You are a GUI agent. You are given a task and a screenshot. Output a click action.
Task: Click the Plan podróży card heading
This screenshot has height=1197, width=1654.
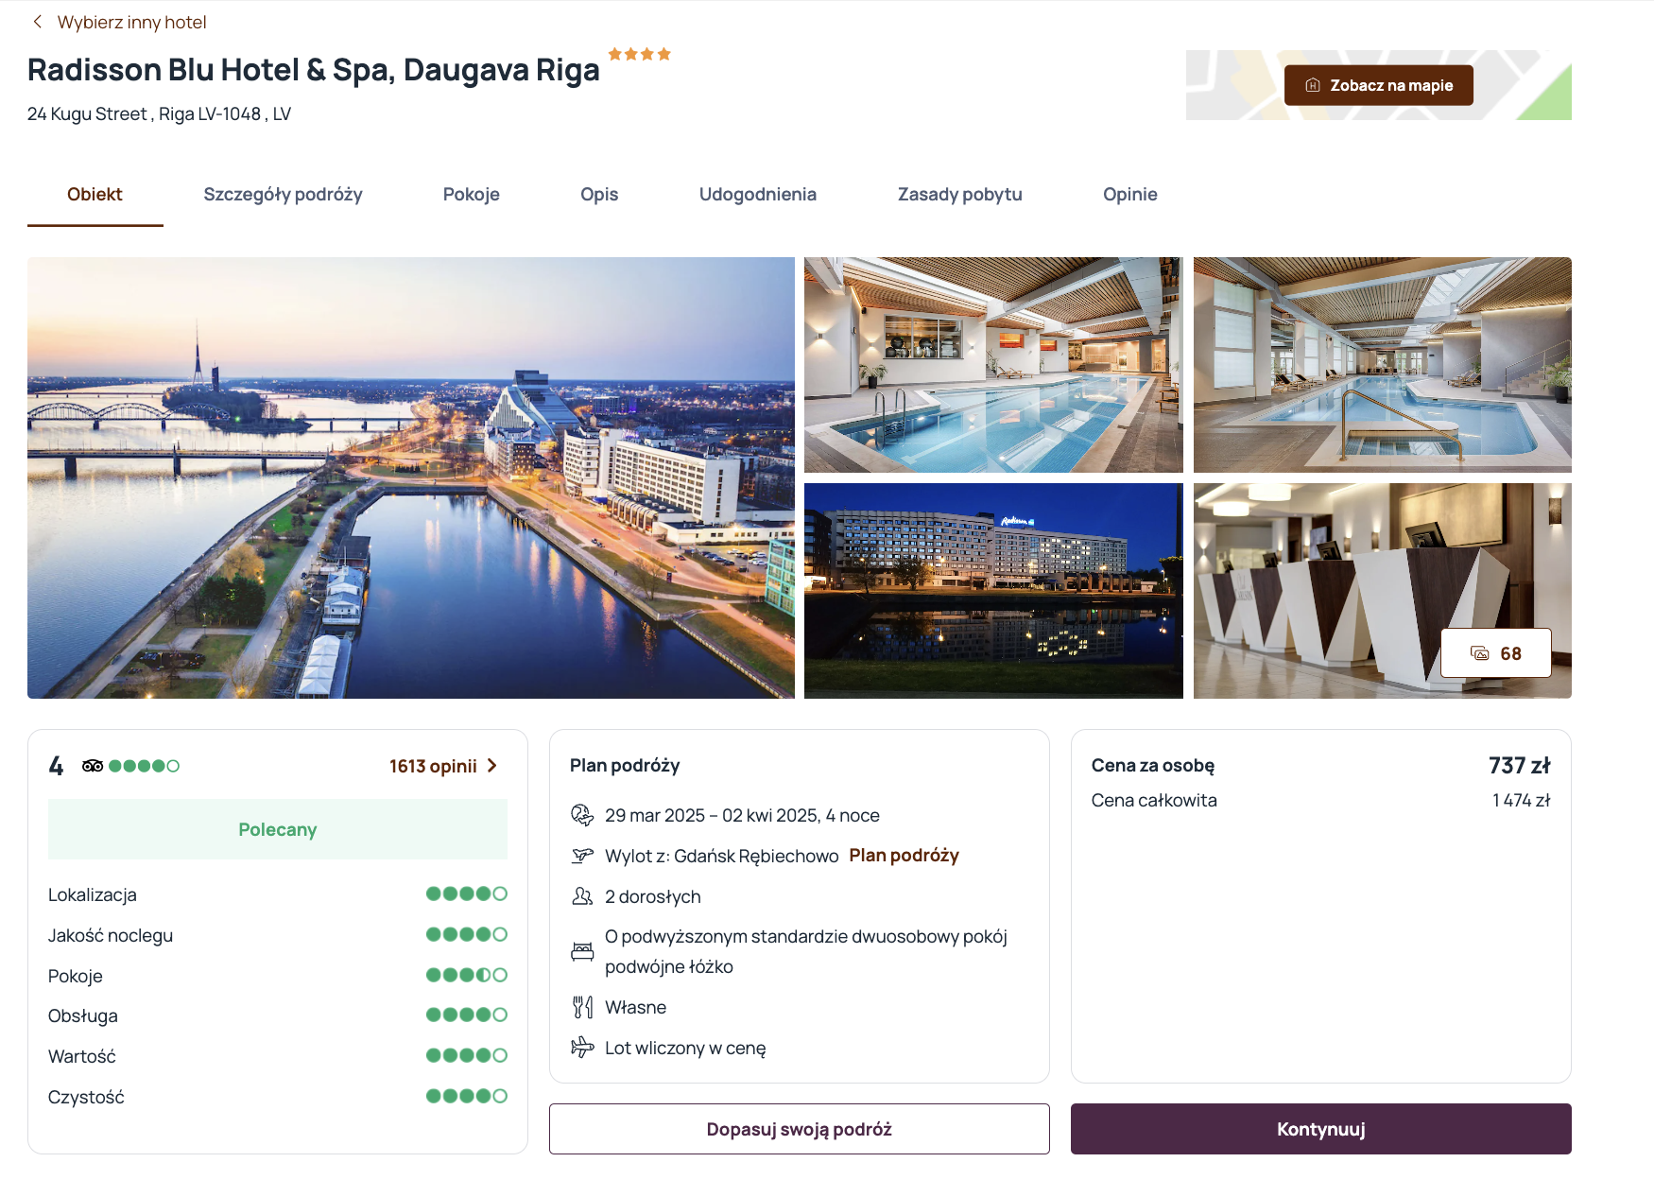click(x=625, y=766)
